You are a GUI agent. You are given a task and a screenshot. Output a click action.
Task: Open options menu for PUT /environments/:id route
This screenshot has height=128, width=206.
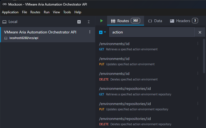click(197, 58)
